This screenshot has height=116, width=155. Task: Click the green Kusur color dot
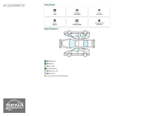[48, 66]
